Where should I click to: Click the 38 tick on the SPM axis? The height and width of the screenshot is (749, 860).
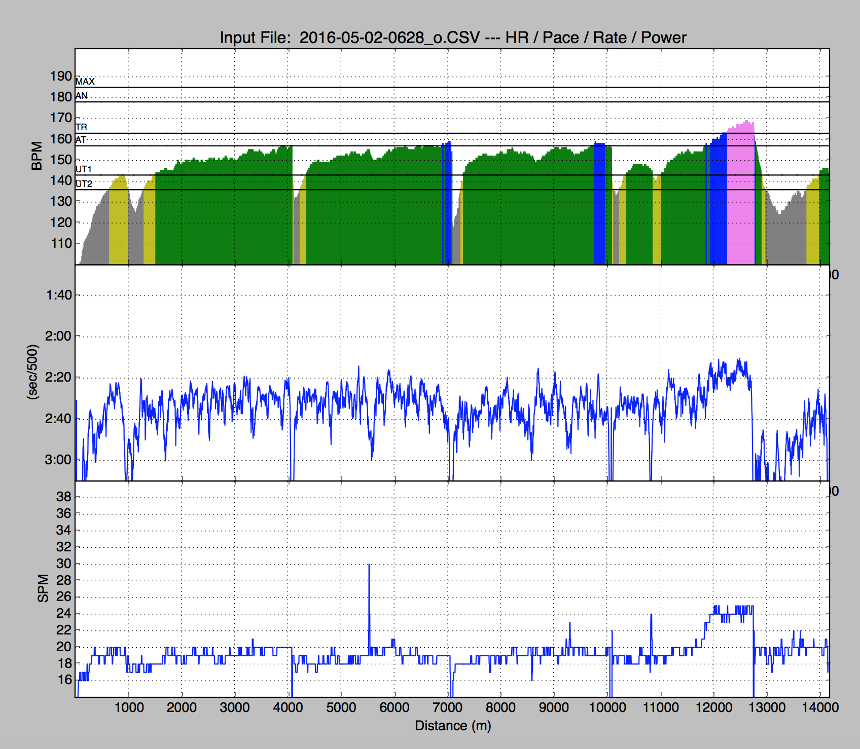(x=64, y=497)
